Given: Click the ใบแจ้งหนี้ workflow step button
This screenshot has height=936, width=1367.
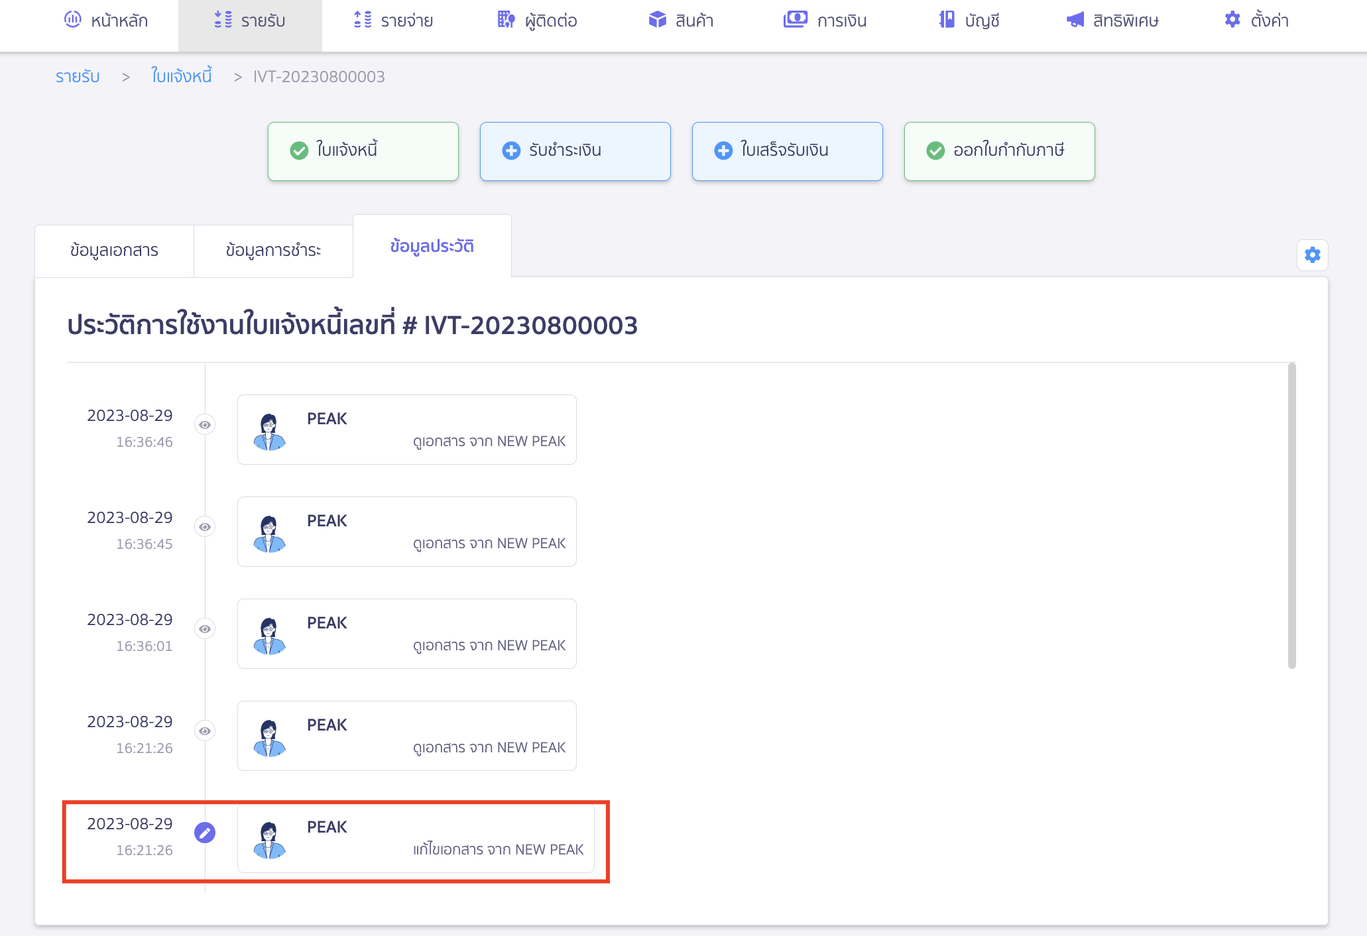Looking at the screenshot, I should pyautogui.click(x=363, y=151).
